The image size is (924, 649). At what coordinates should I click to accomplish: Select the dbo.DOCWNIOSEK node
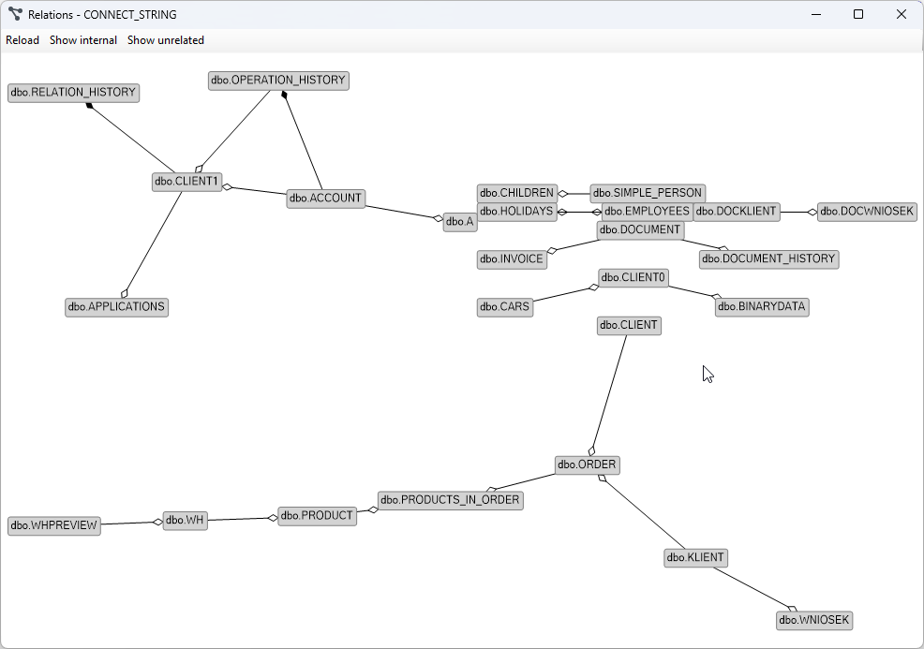(x=867, y=212)
